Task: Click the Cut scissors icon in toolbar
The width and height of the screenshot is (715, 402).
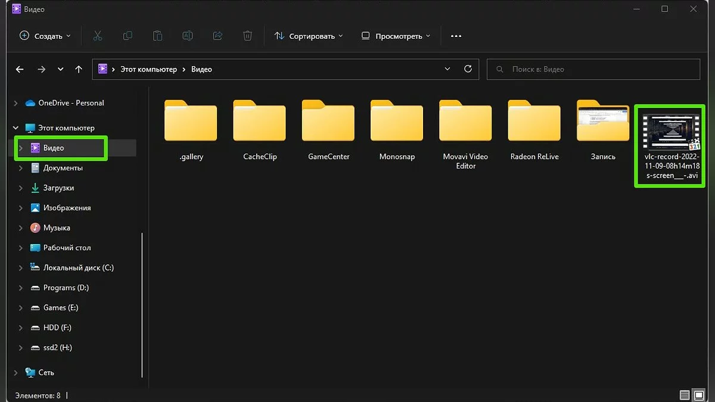Action: pyautogui.click(x=98, y=36)
